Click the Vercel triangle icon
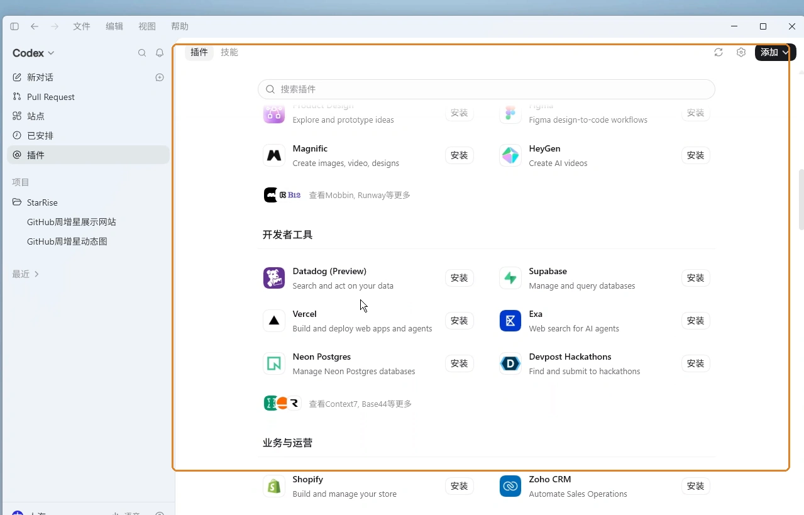 274,321
